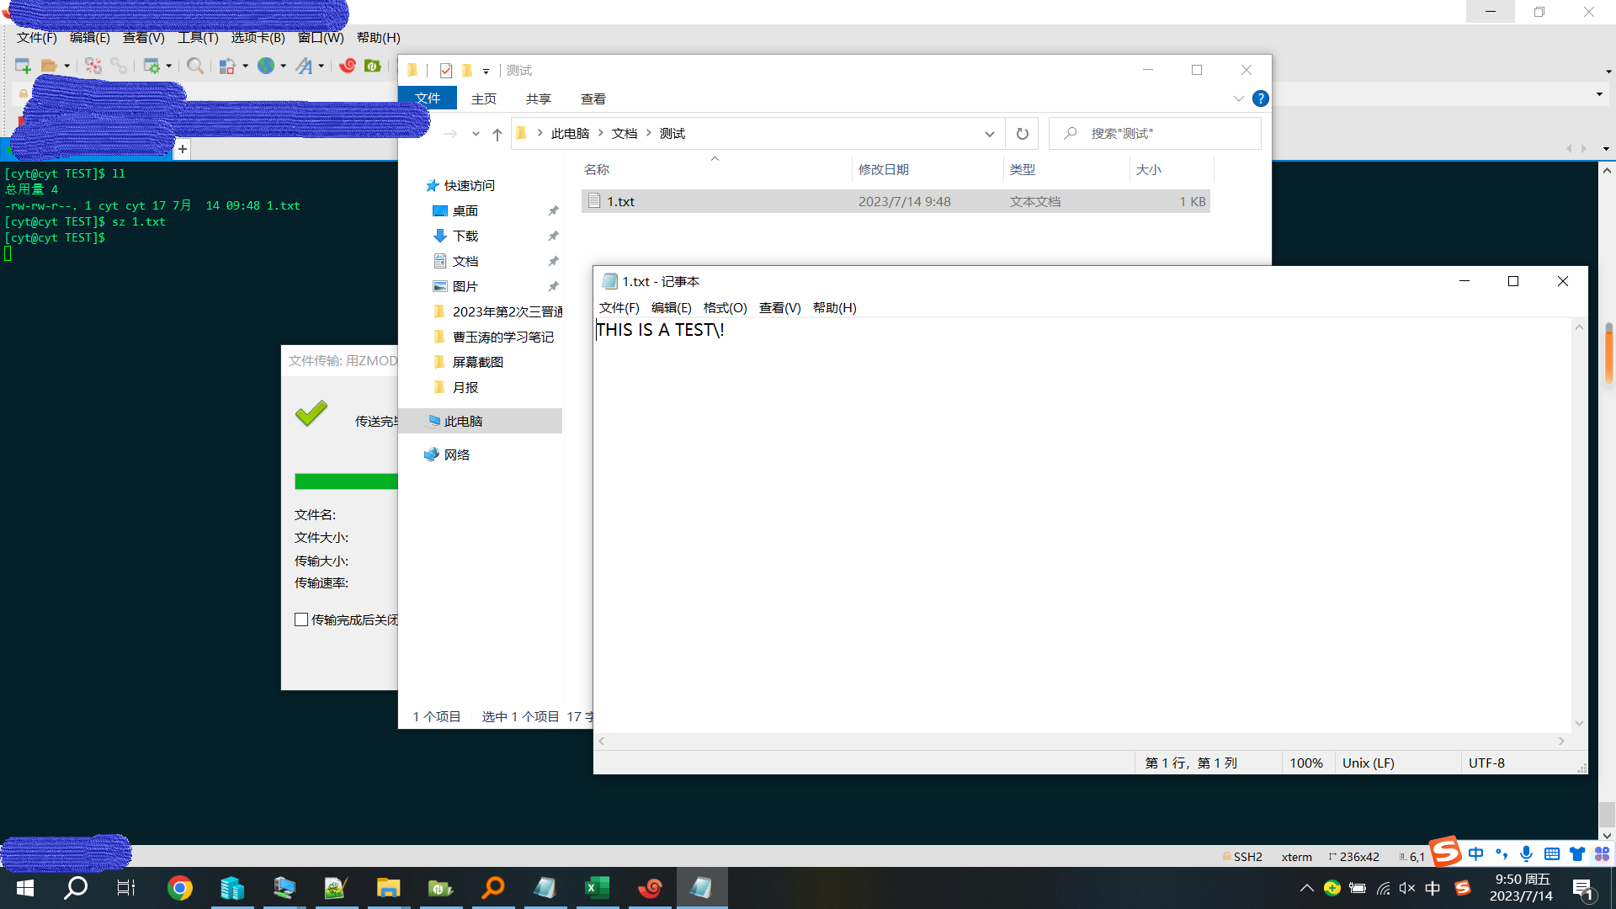Click the Disconnect icon in Xshell toolbar

point(93,66)
